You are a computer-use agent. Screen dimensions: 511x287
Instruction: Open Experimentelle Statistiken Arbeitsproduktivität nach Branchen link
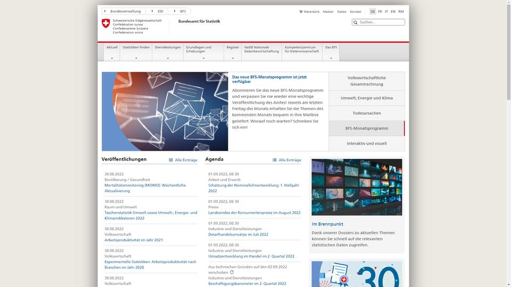tap(150, 265)
